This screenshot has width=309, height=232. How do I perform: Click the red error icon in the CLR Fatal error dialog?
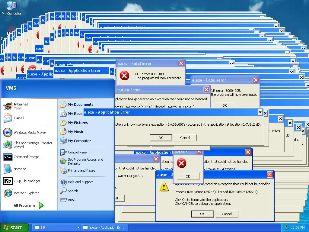click(125, 76)
